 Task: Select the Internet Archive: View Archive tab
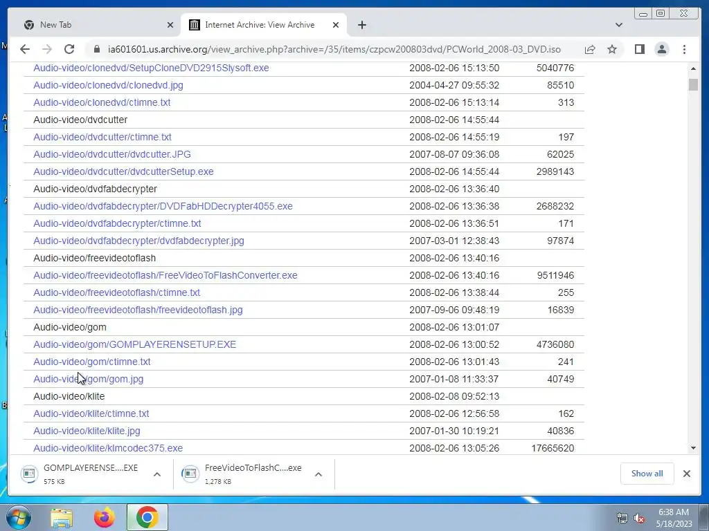[x=264, y=25]
